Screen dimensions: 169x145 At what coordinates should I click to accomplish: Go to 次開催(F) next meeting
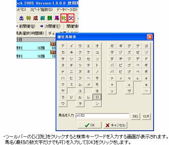(50, 26)
